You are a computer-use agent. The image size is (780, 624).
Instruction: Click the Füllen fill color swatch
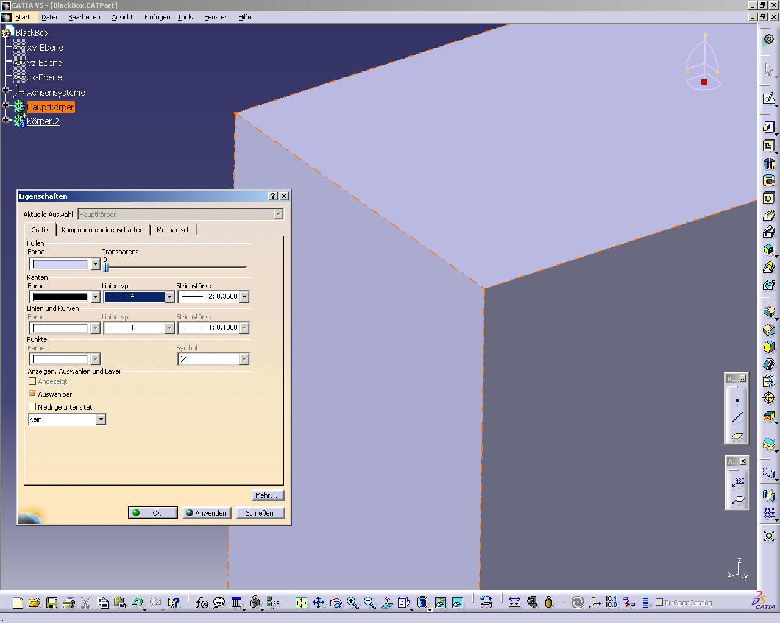[60, 264]
